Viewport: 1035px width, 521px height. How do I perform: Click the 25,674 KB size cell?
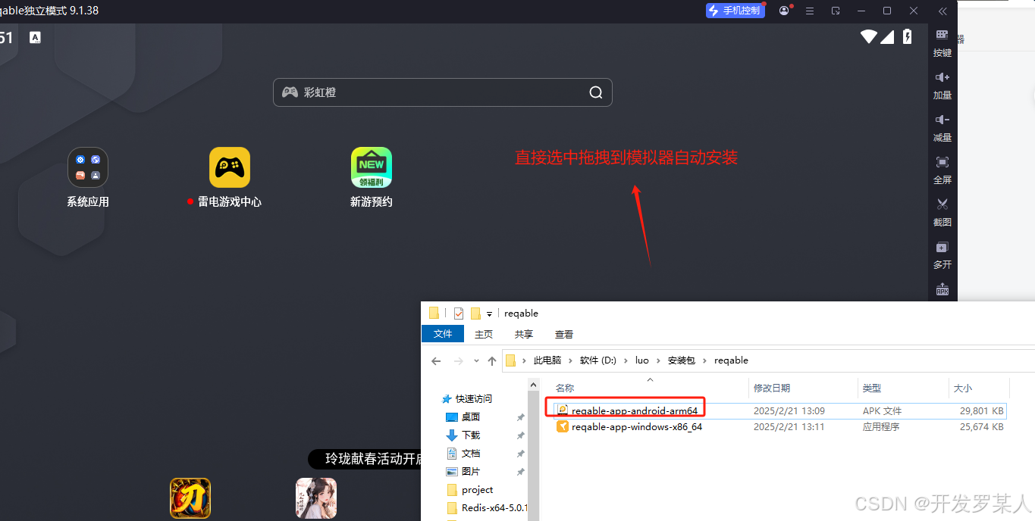[x=981, y=426]
